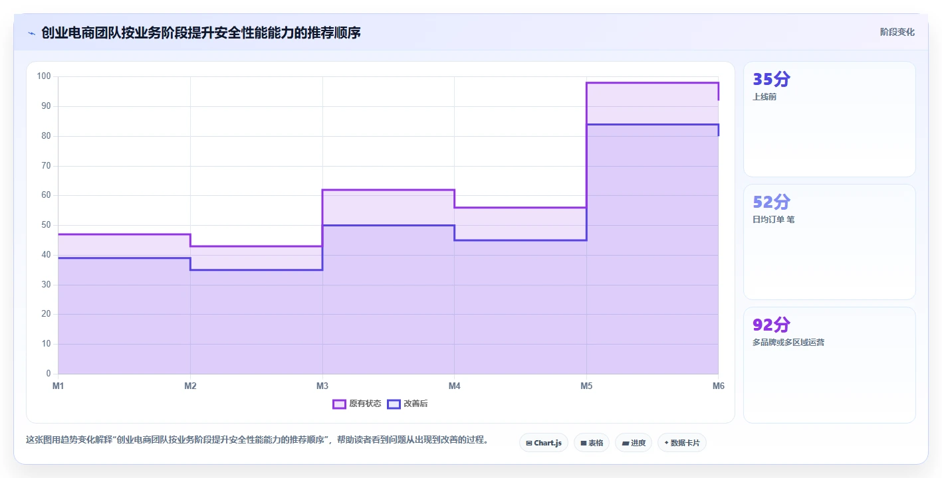
Task: Click the M4 axis label
Action: pos(454,386)
